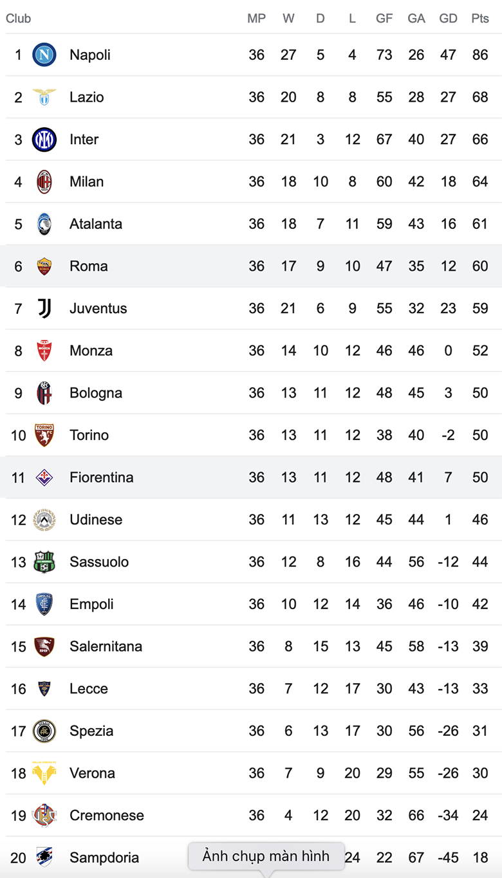The height and width of the screenshot is (878, 502).
Task: Select the Monza table row points value
Action: point(480,351)
